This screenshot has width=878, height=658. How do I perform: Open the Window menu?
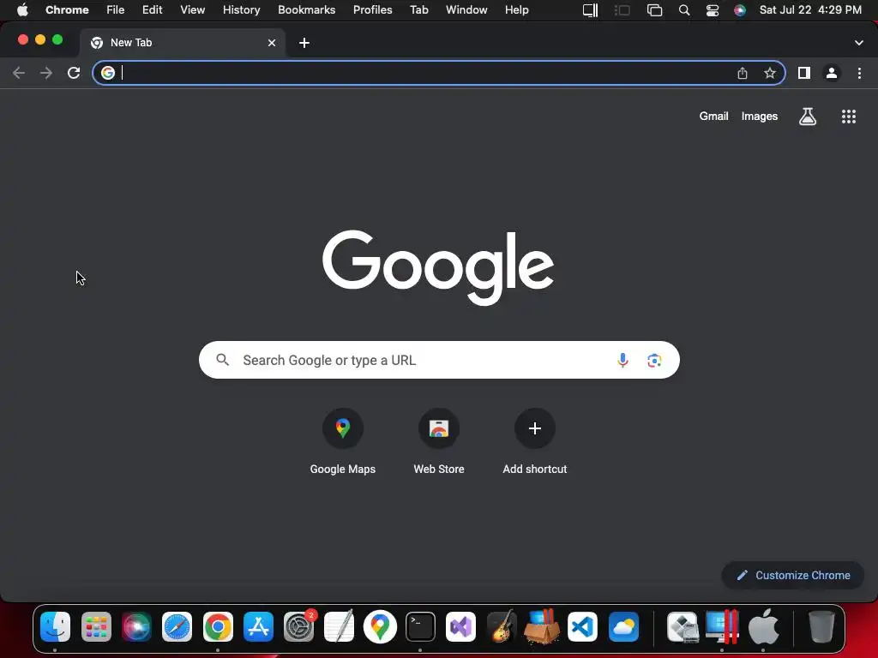click(466, 10)
